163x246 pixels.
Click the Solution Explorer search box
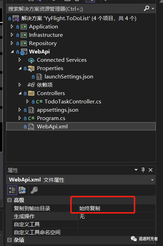click(75, 9)
